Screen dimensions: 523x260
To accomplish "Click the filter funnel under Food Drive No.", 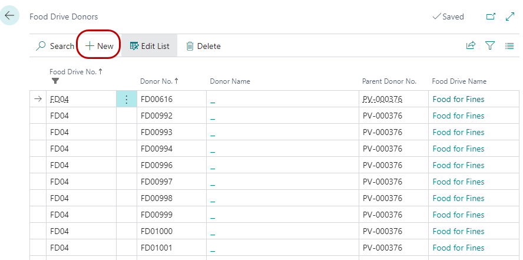I will pos(55,81).
